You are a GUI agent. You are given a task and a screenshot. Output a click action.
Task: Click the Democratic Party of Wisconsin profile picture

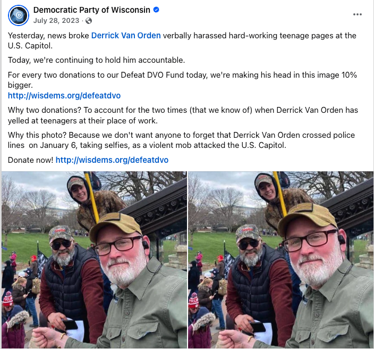tap(19, 15)
